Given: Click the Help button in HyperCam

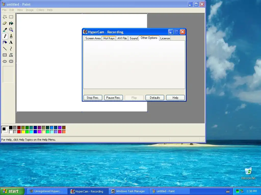Looking at the screenshot, I should point(175,98).
